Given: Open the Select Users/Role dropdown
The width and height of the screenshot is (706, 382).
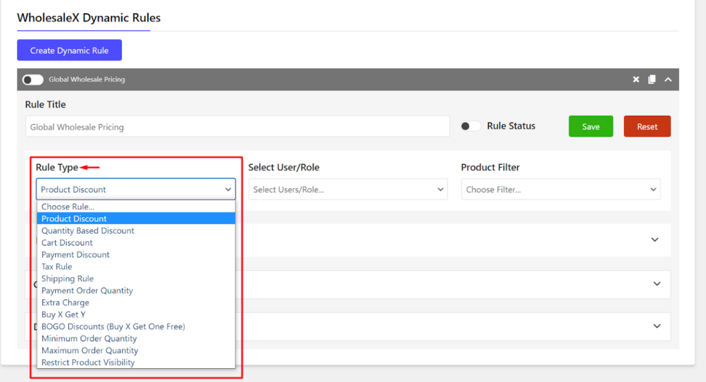Looking at the screenshot, I should [348, 190].
